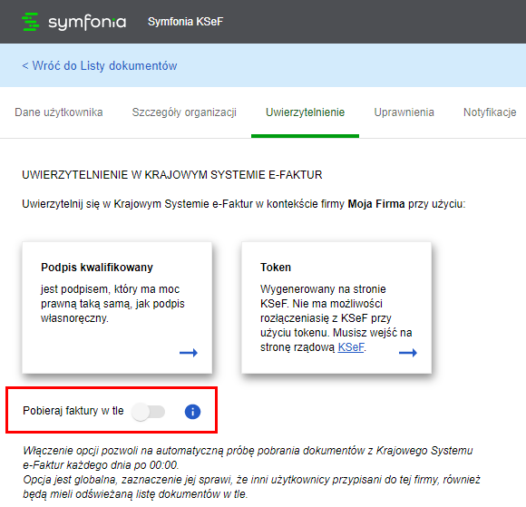Image resolution: width=526 pixels, height=507 pixels.
Task: Open the Uprawnienia tab
Action: click(404, 112)
